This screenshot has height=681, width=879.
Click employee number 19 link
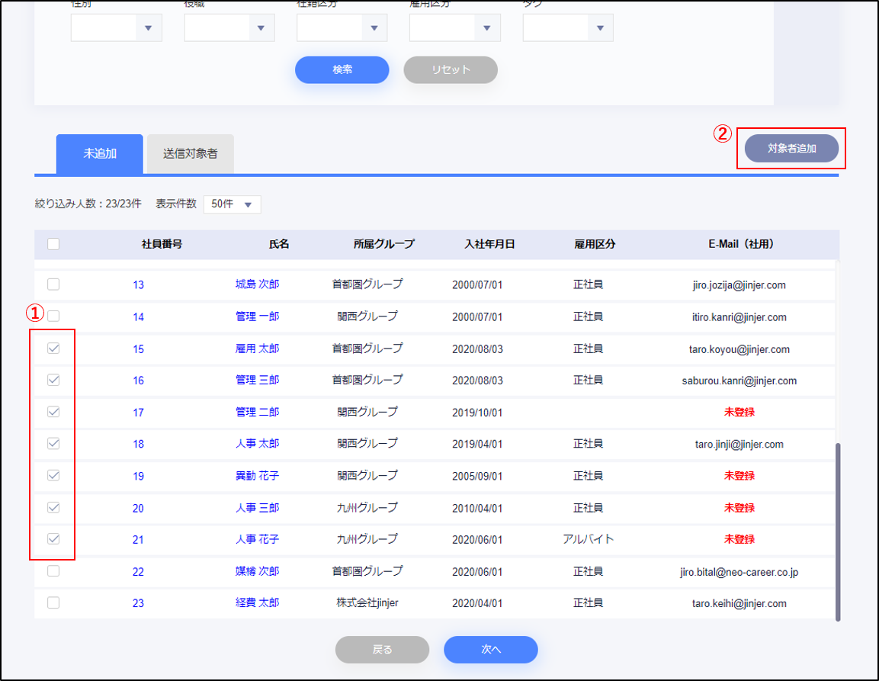139,477
